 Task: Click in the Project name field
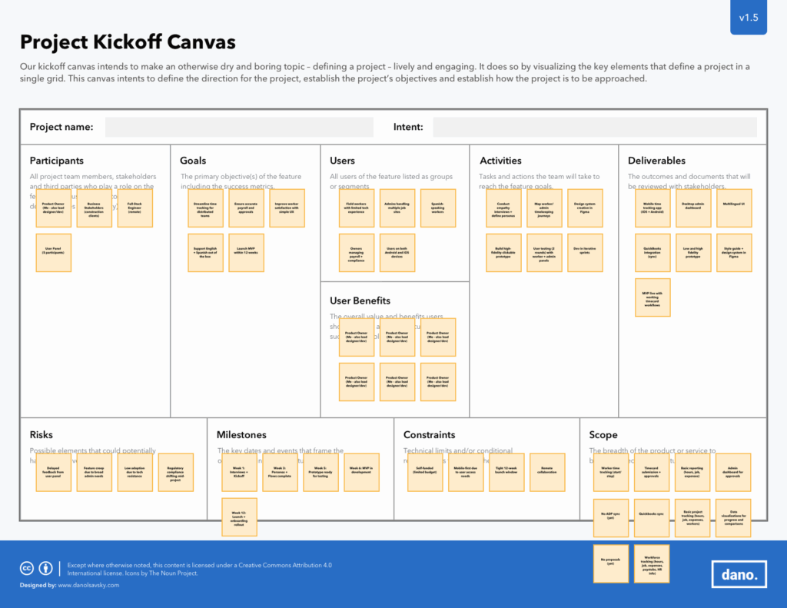click(239, 128)
